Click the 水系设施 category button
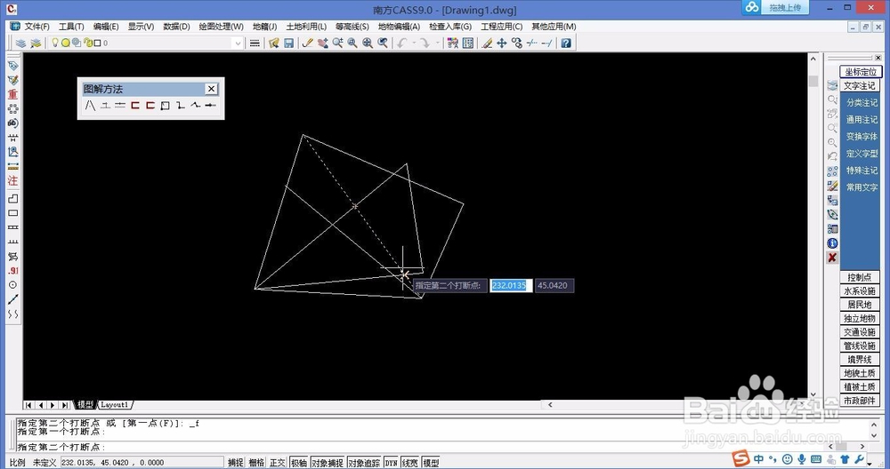This screenshot has height=469, width=890. click(x=860, y=291)
